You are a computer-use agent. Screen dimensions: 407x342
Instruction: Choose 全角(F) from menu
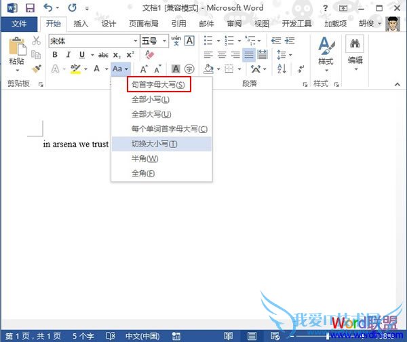(x=161, y=174)
